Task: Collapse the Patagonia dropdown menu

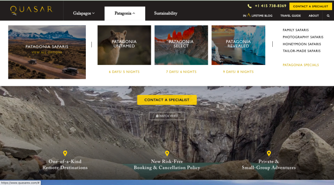Action: coord(125,13)
